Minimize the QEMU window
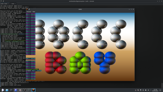Image resolution: width=163 pixels, height=92 pixels. pyautogui.click(x=129, y=9)
